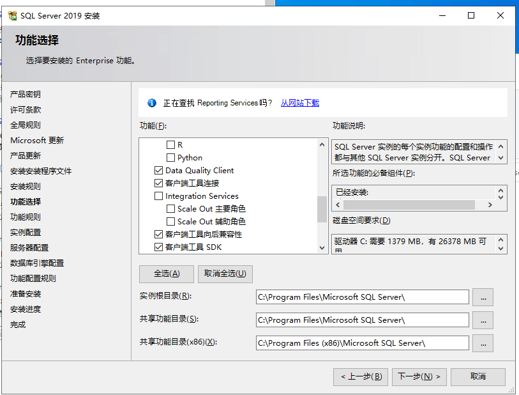Select 安装安装程序文件 step in sidebar
This screenshot has width=519, height=395.
41,171
